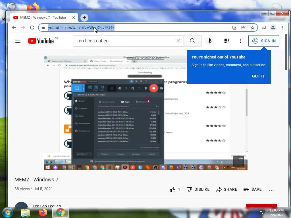Image resolution: width=291 pixels, height=218 pixels.
Task: Click the video player thumbnail
Action: tap(146, 113)
